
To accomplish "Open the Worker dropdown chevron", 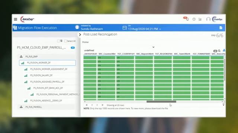I will point(154,47).
